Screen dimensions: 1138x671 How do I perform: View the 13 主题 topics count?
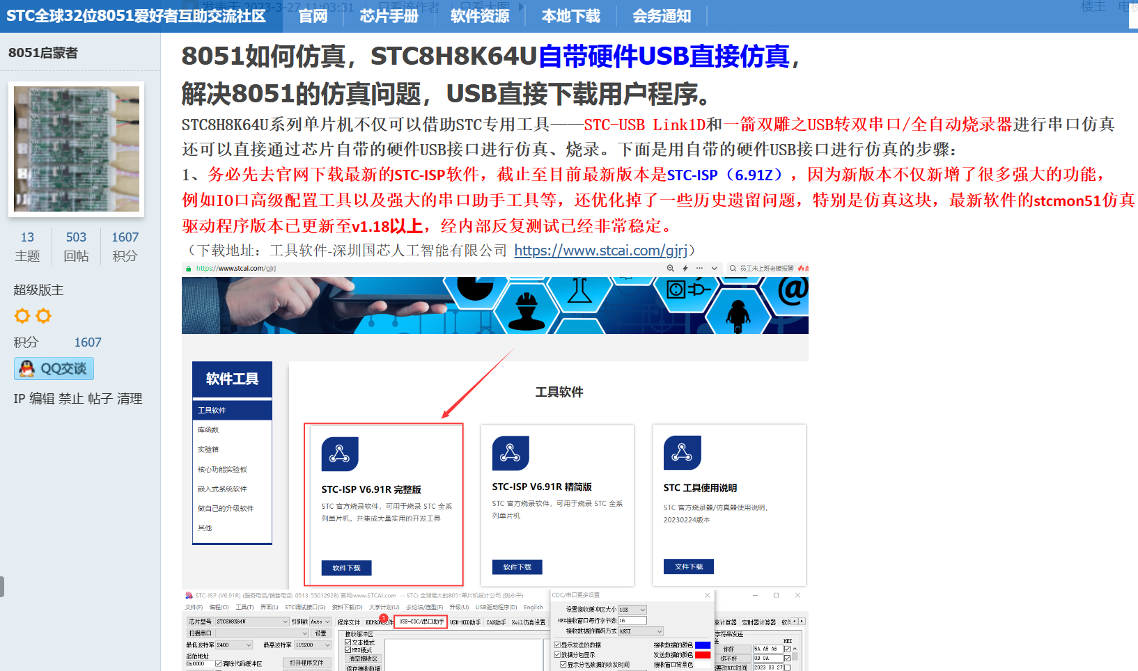pos(27,246)
